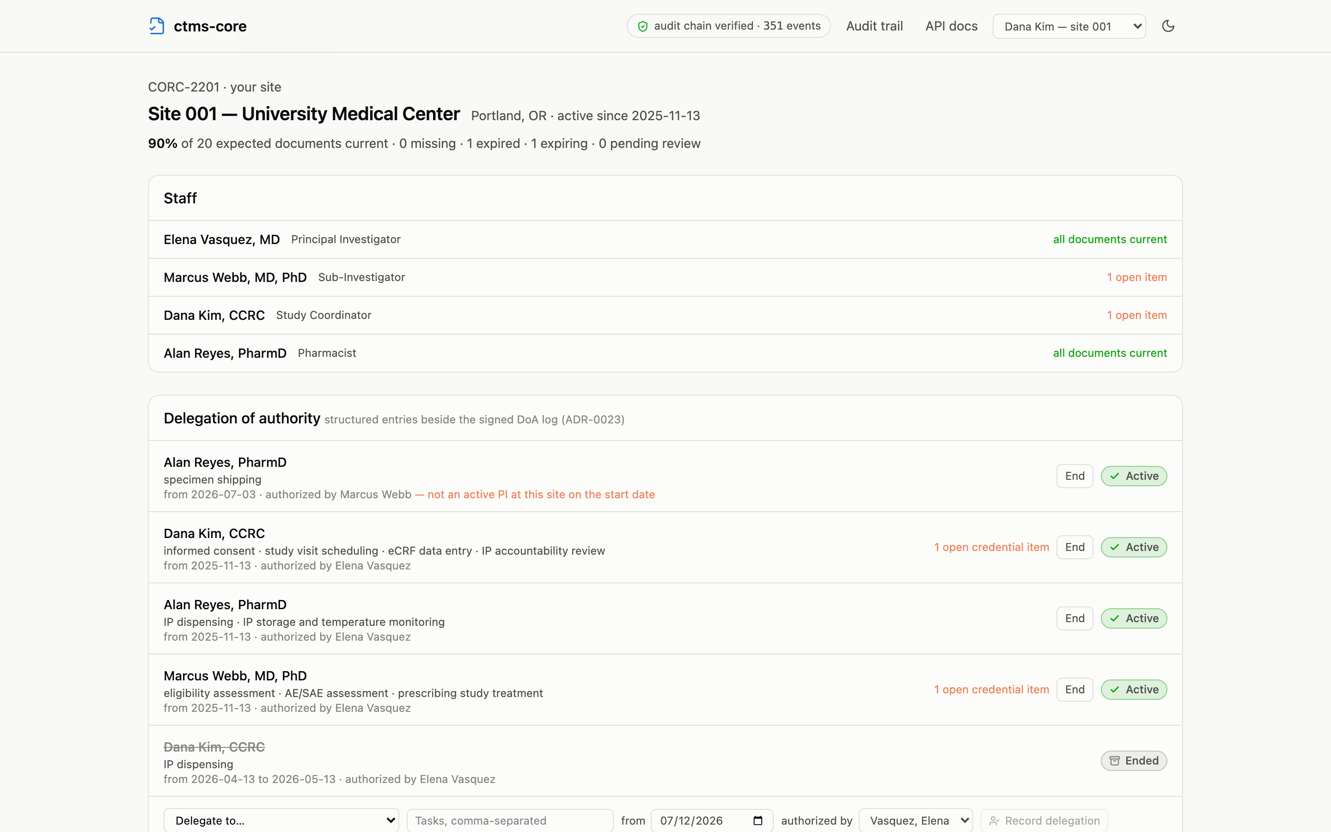Click 'eligibility assessment · AE/SAE assessment' task text
1331x832 pixels.
click(275, 693)
